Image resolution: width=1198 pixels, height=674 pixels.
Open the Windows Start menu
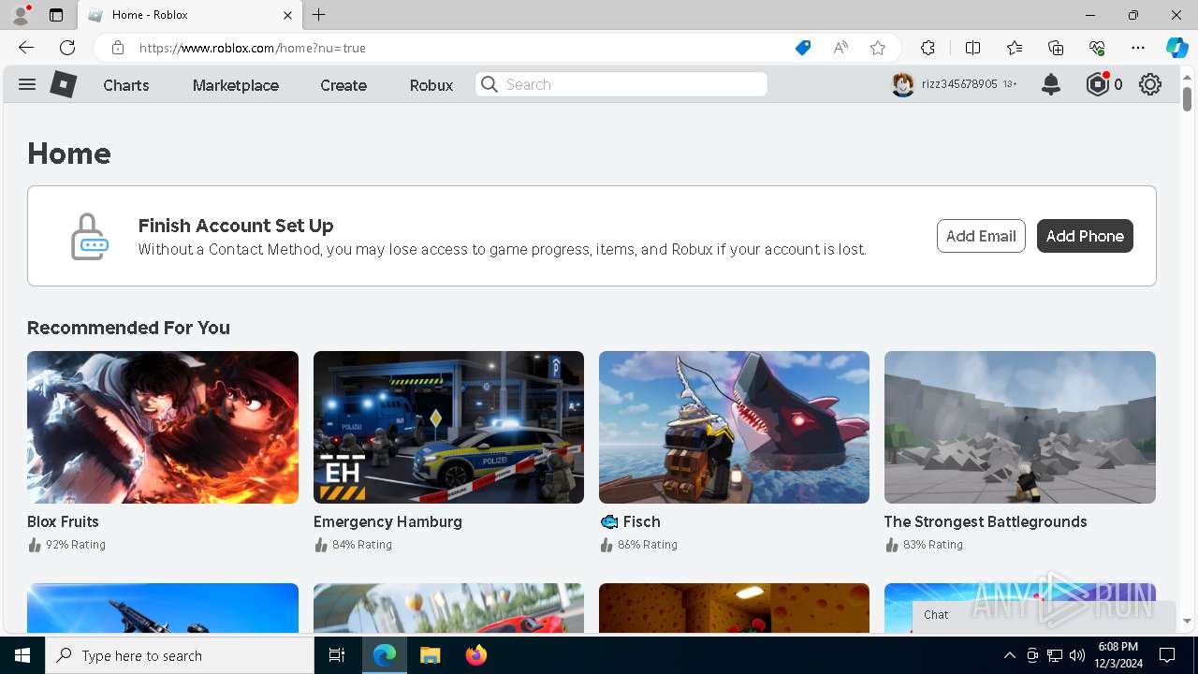(x=22, y=655)
